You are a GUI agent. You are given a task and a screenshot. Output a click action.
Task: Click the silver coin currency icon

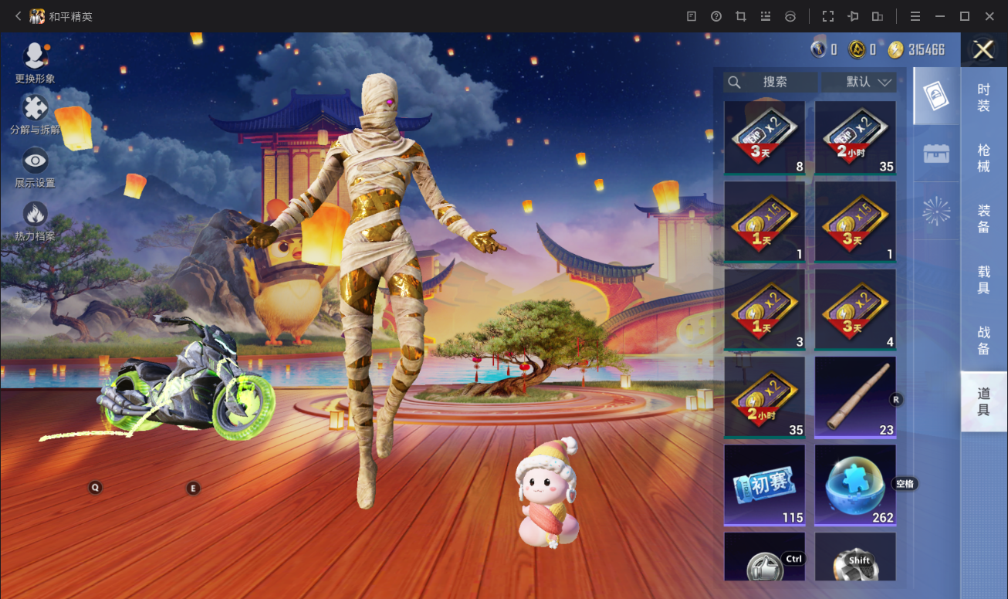point(818,49)
